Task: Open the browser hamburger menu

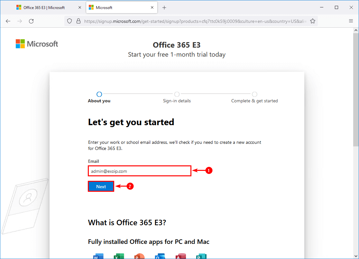Action: tap(351, 21)
